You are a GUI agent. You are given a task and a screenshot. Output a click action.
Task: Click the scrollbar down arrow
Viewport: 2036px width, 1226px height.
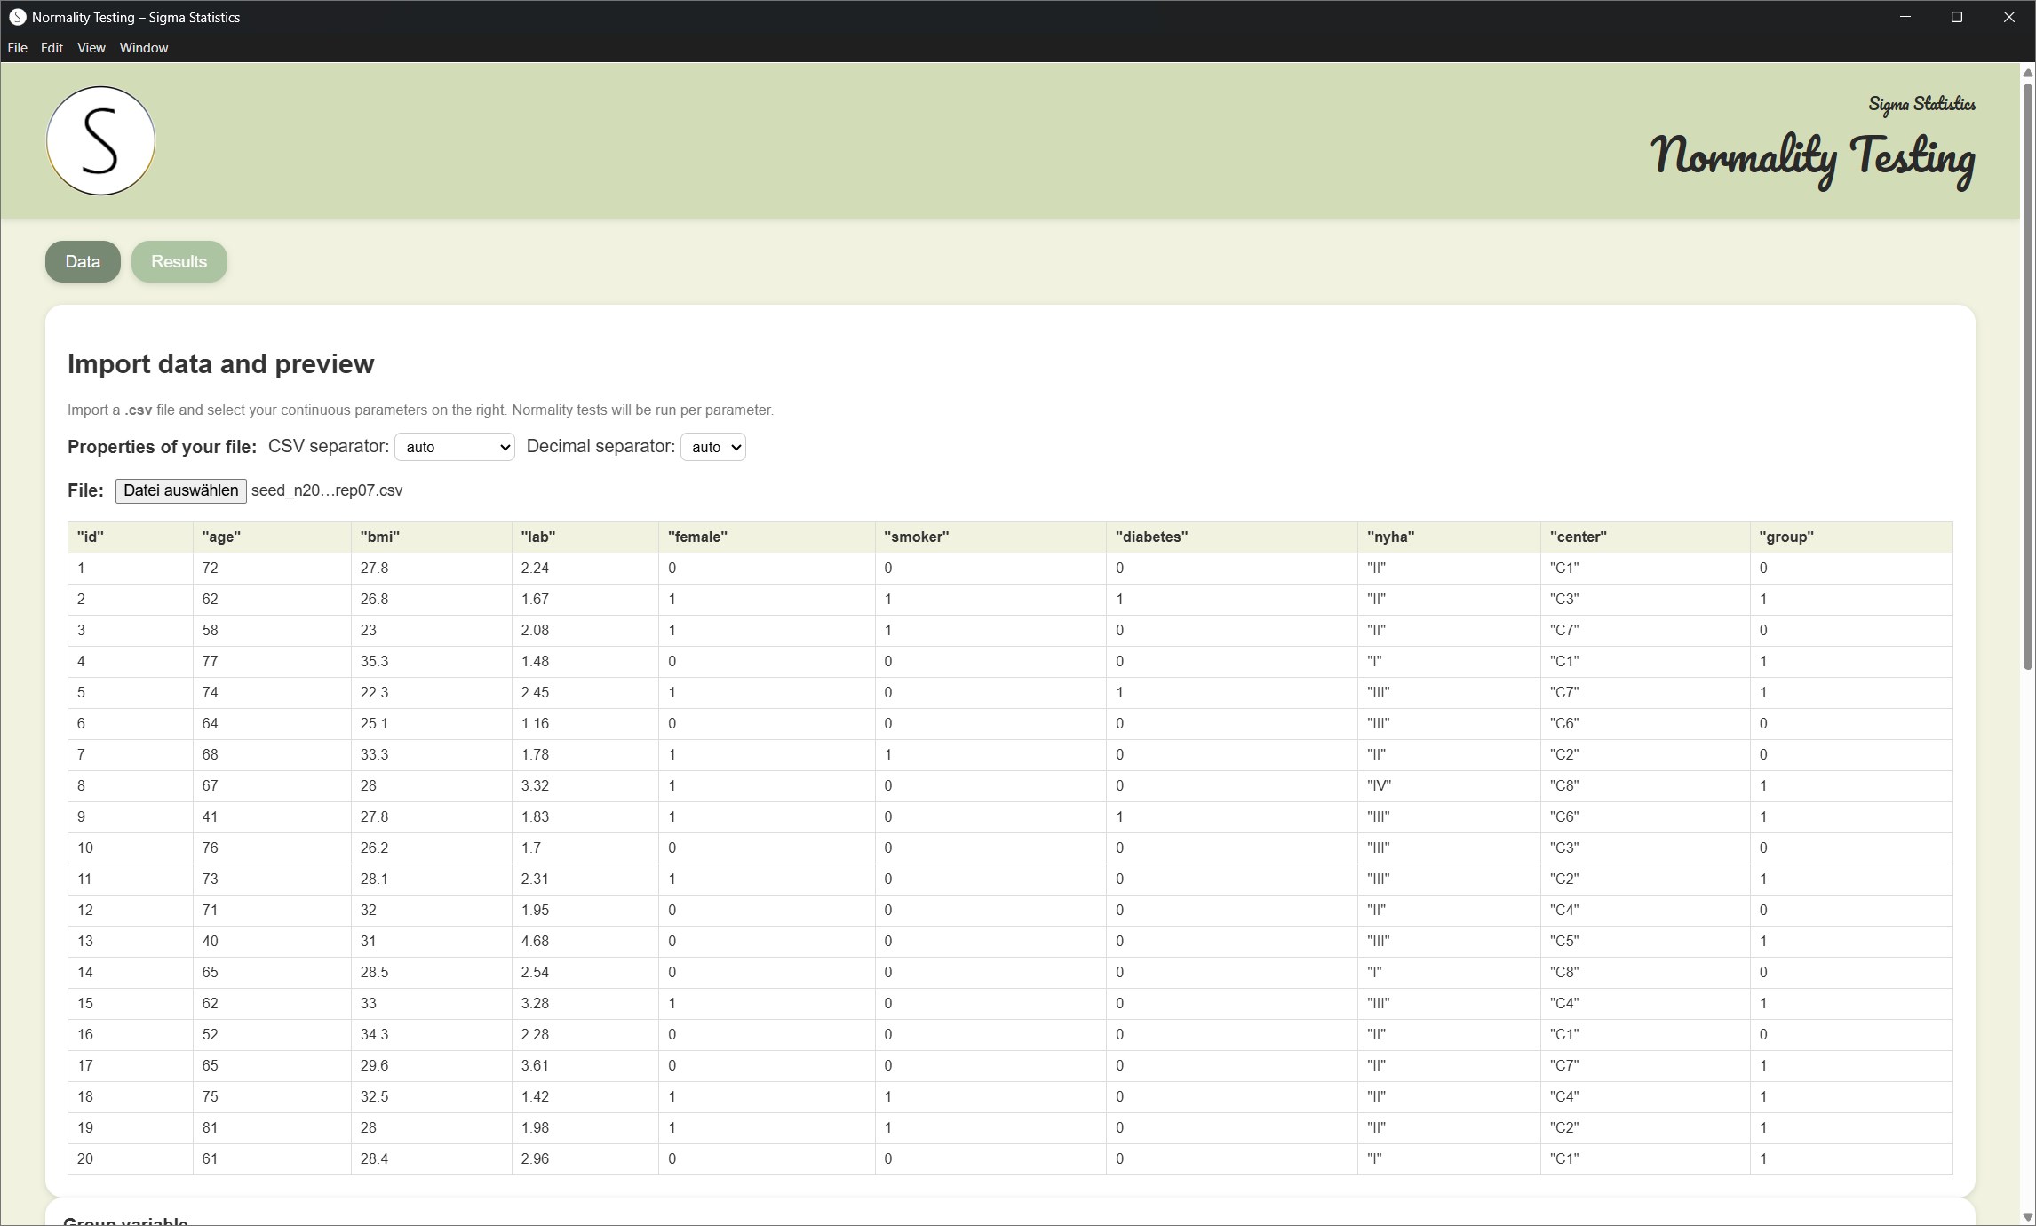[x=2028, y=1216]
